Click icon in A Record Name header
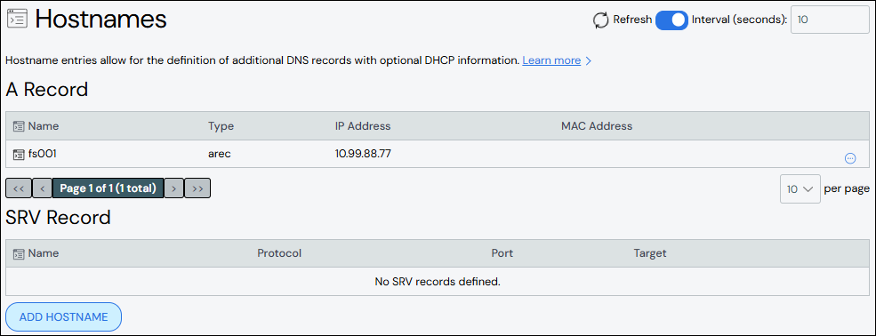The width and height of the screenshot is (876, 336). click(19, 126)
